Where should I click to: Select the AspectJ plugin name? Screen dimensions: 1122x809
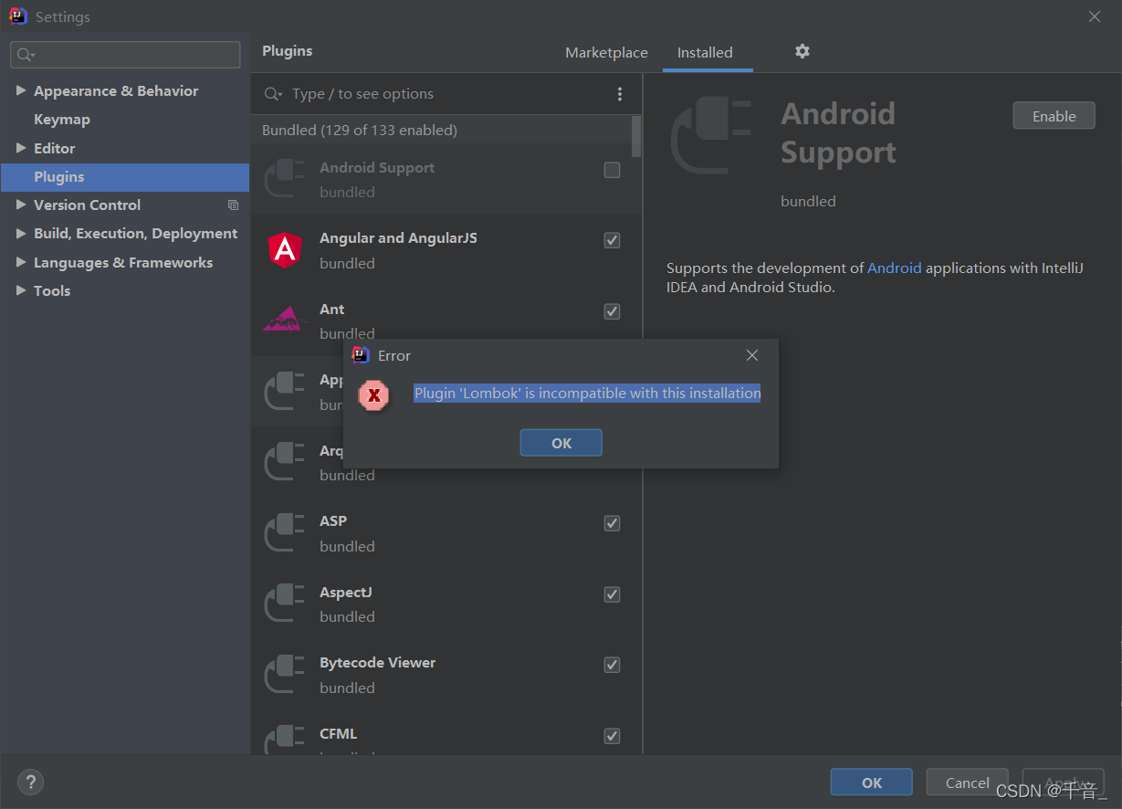pyautogui.click(x=346, y=593)
